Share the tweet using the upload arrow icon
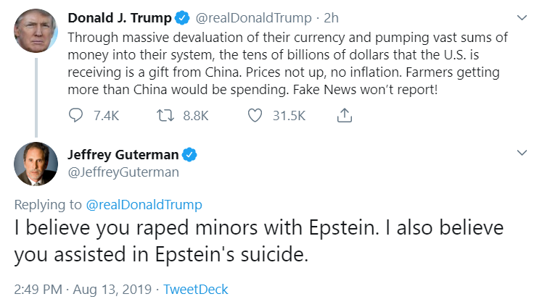Screen dimensions: 542x307 coord(344,115)
